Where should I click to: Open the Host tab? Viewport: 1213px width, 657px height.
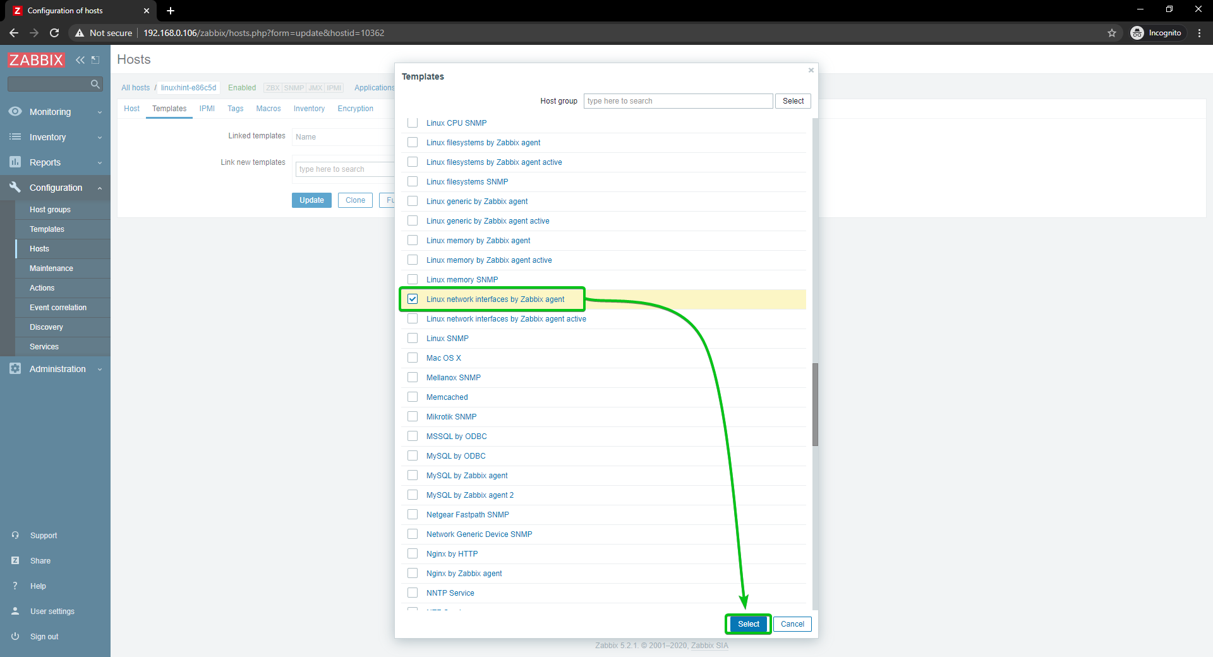tap(131, 109)
